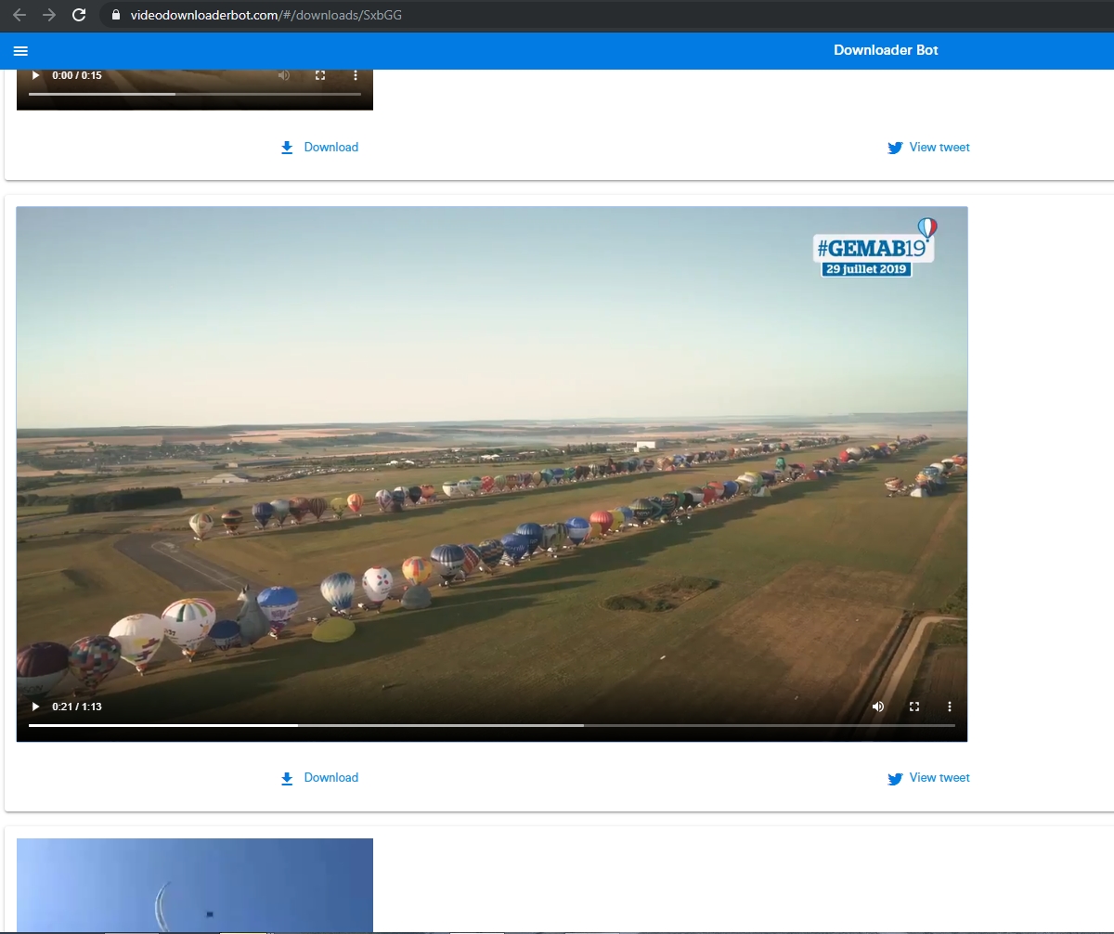Viewport: 1114px width, 934px height.
Task: Click download arrow icon under balloon video
Action: tap(287, 778)
